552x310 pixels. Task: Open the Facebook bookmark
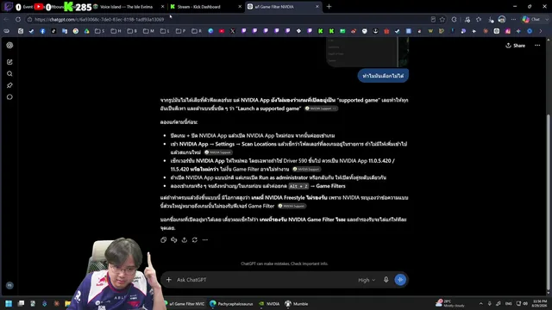tap(42, 31)
